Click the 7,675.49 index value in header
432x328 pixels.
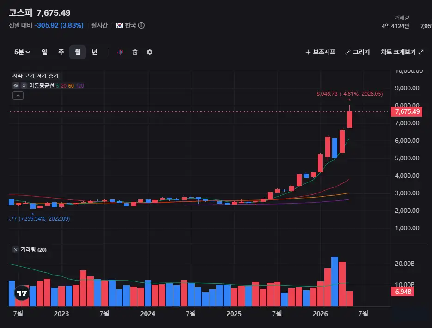click(54, 12)
